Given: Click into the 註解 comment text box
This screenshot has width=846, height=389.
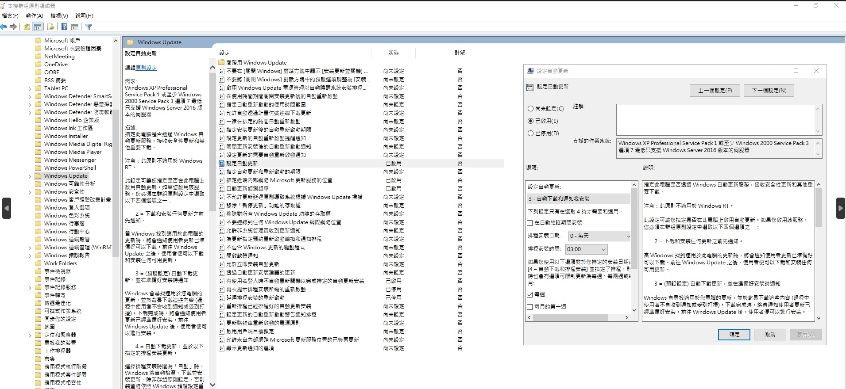Looking at the screenshot, I should pos(716,119).
